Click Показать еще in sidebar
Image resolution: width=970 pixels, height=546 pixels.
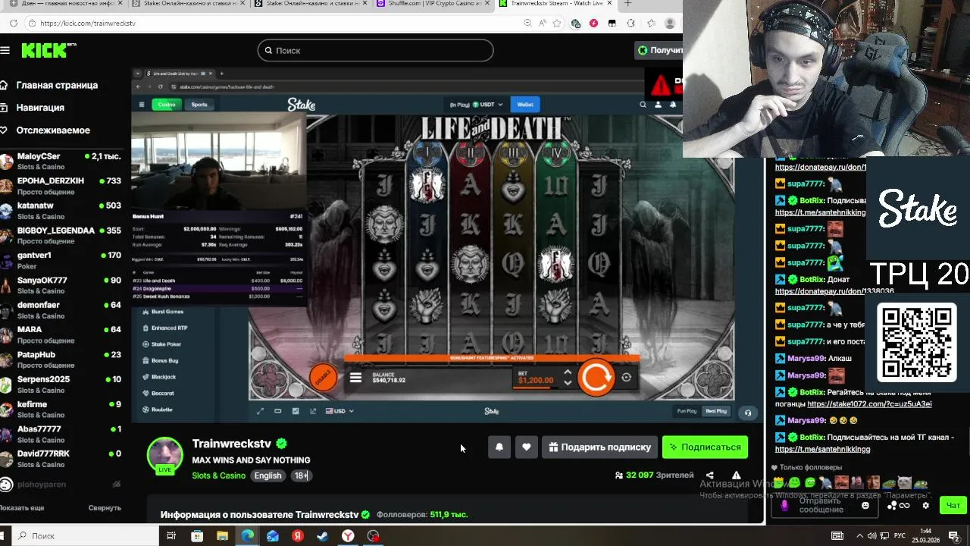click(22, 508)
